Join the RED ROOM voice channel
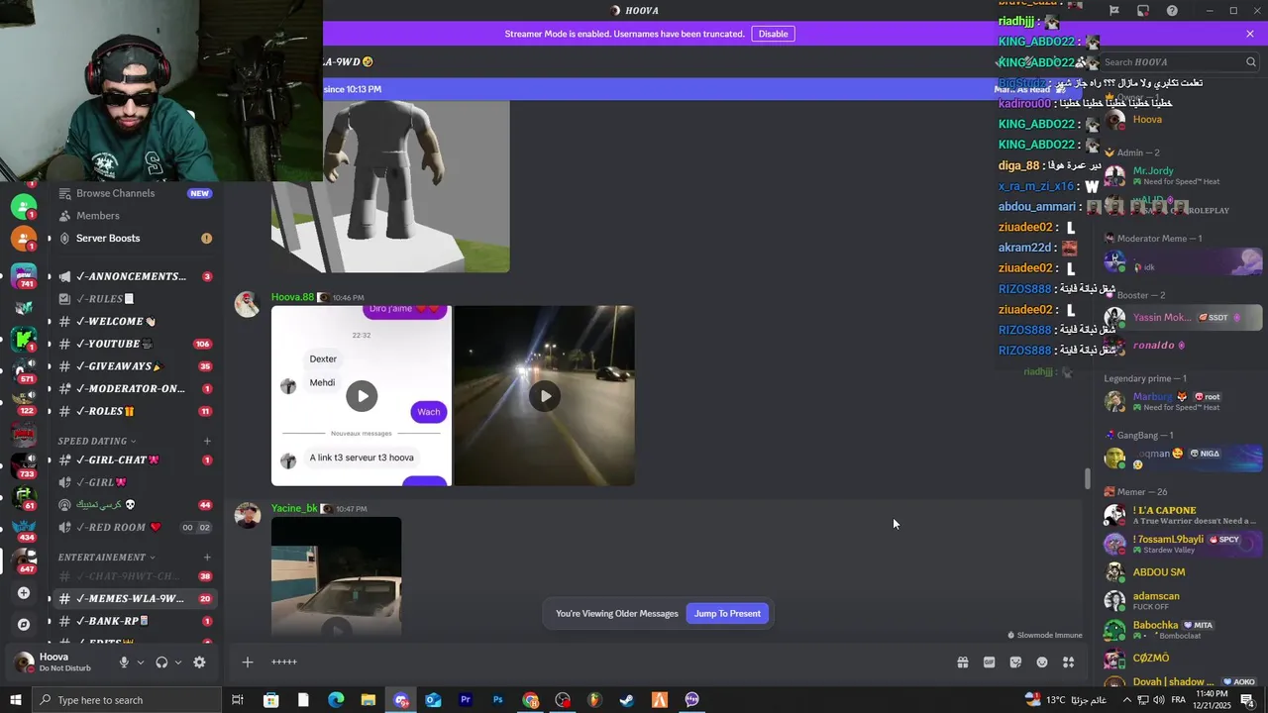 pos(134,528)
